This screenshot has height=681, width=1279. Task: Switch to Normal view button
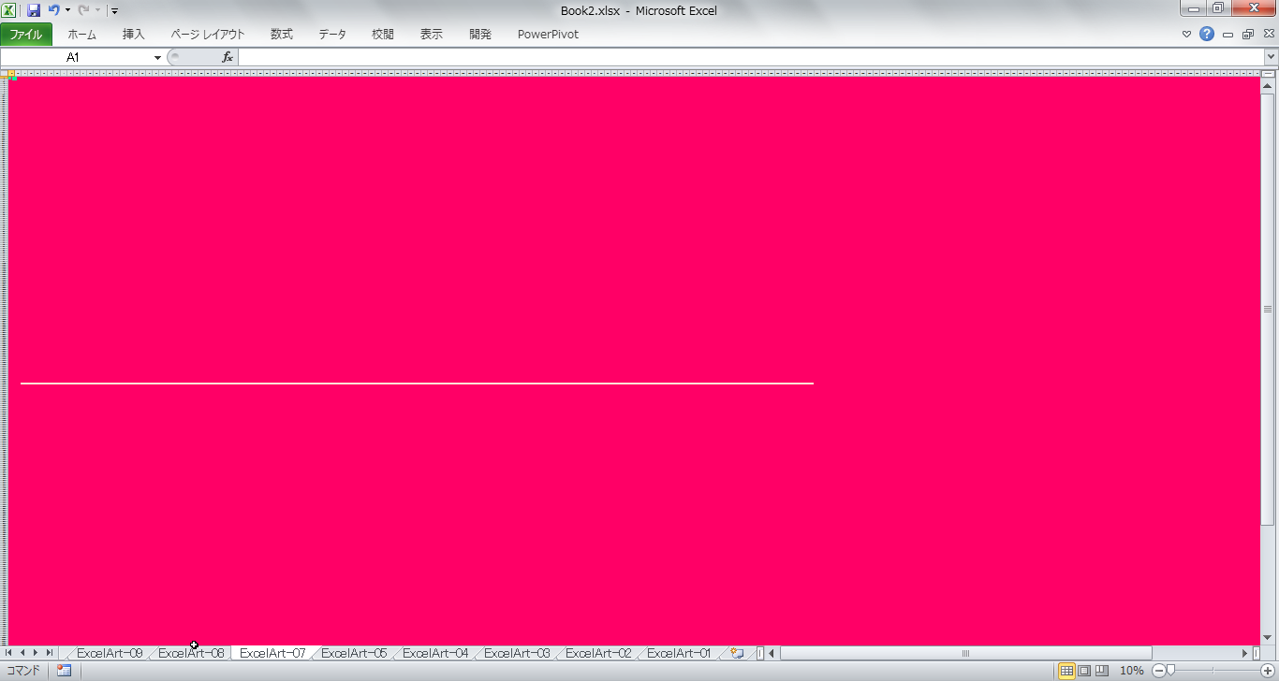1066,671
